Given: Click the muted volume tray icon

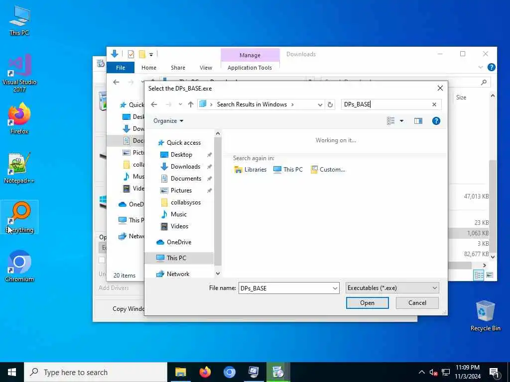Looking at the screenshot, I should [x=433, y=373].
